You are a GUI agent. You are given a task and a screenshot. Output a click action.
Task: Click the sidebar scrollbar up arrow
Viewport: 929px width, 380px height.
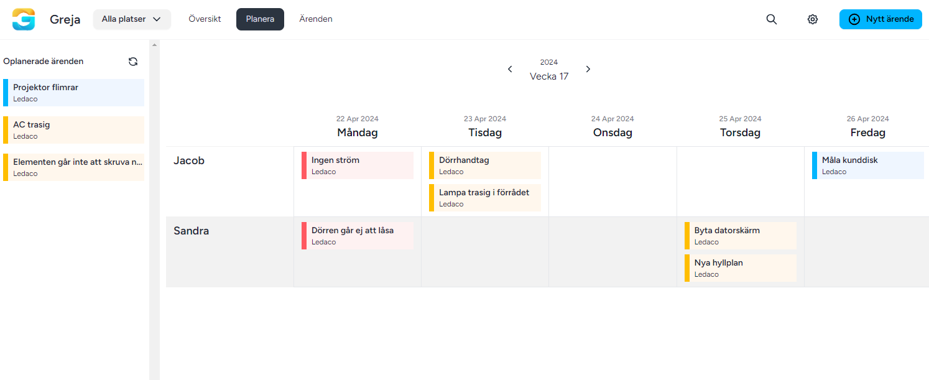pos(154,45)
